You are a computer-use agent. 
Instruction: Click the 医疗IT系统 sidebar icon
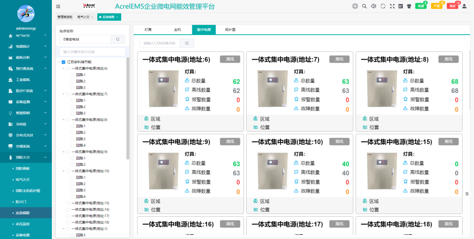[10, 91]
